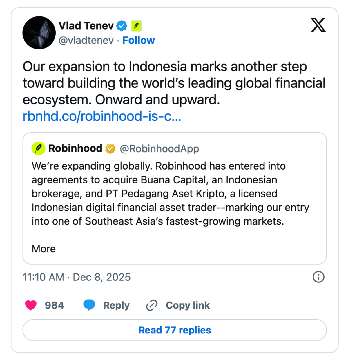The image size is (348, 358).
Task: Click the 984 likes count
Action: (x=54, y=305)
